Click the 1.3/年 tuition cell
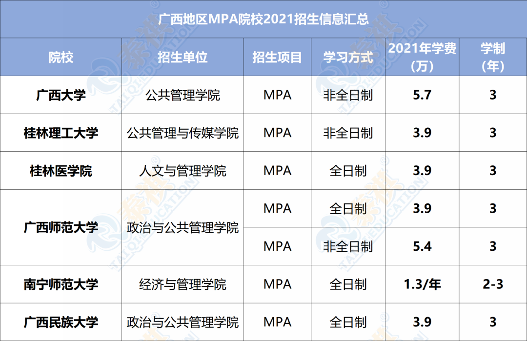 422,284
